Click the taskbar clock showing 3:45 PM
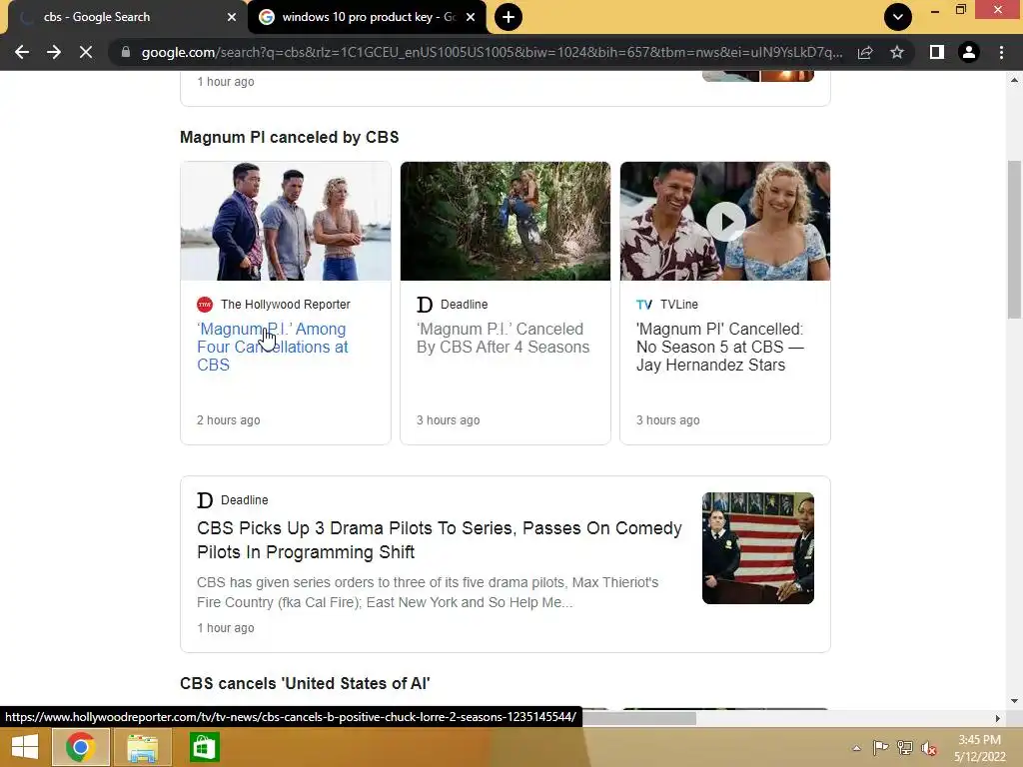This screenshot has width=1023, height=767. 979,748
